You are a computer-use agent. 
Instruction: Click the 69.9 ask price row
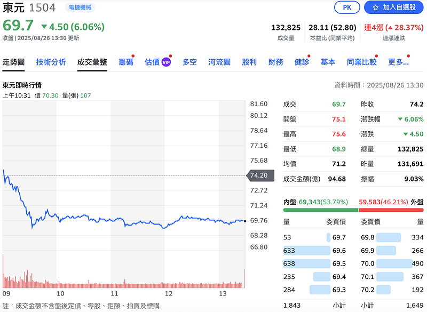click(x=392, y=251)
